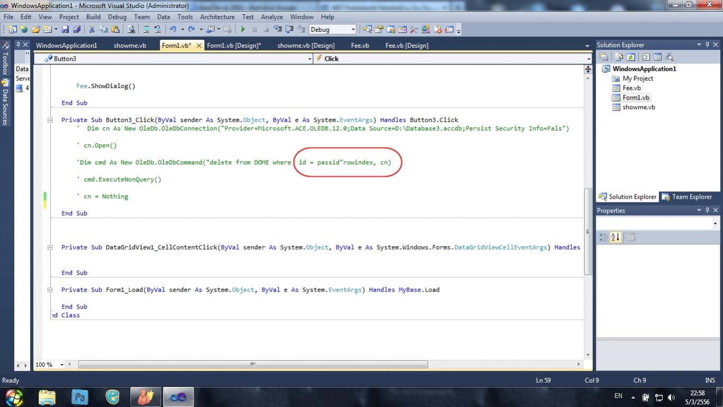Close the Form1.vb* tab
The height and width of the screenshot is (407, 723).
tap(199, 46)
